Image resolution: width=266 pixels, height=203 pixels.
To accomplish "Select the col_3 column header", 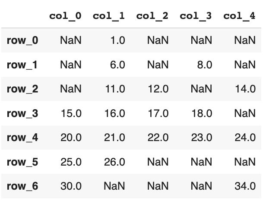I will coord(196,16).
